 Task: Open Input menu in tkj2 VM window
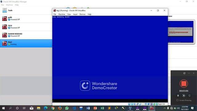75,14
